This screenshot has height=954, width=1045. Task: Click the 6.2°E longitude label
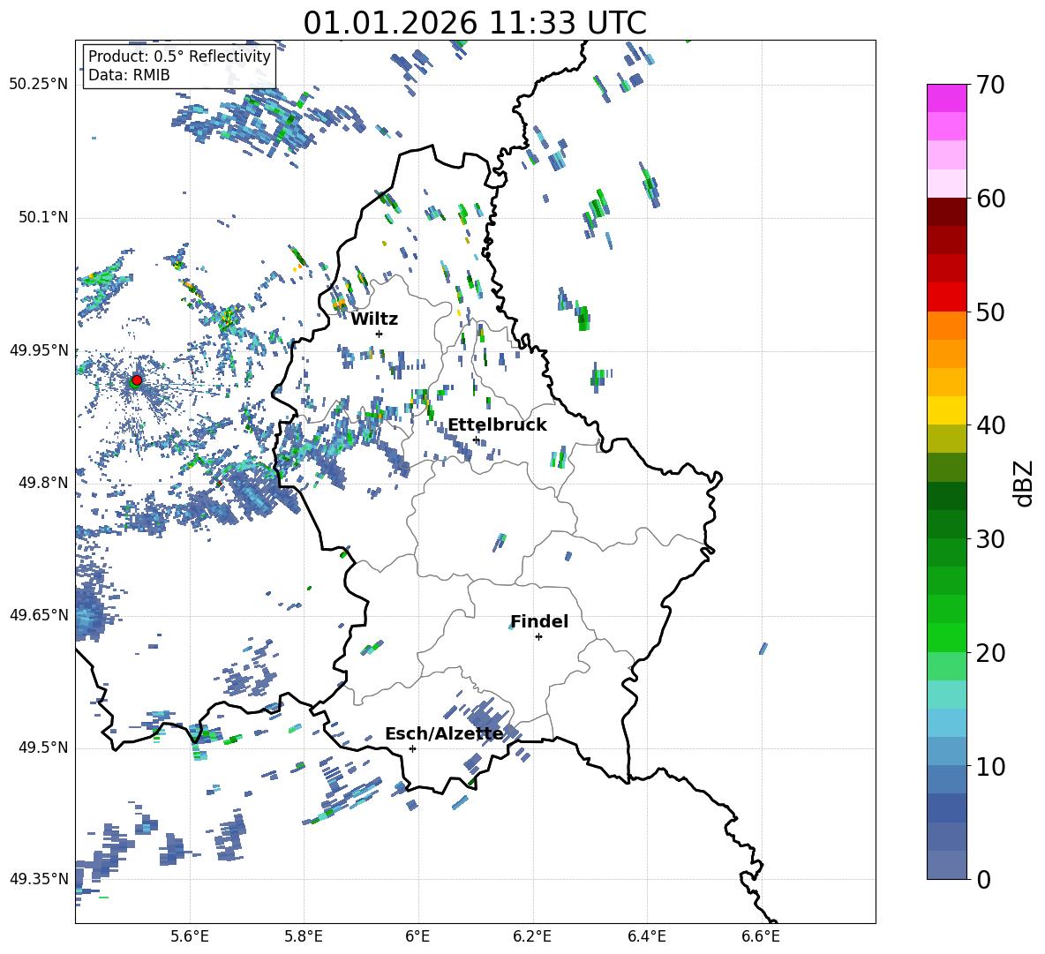point(532,936)
